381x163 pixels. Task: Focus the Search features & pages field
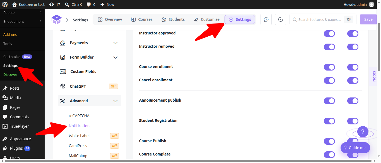pyautogui.click(x=323, y=19)
